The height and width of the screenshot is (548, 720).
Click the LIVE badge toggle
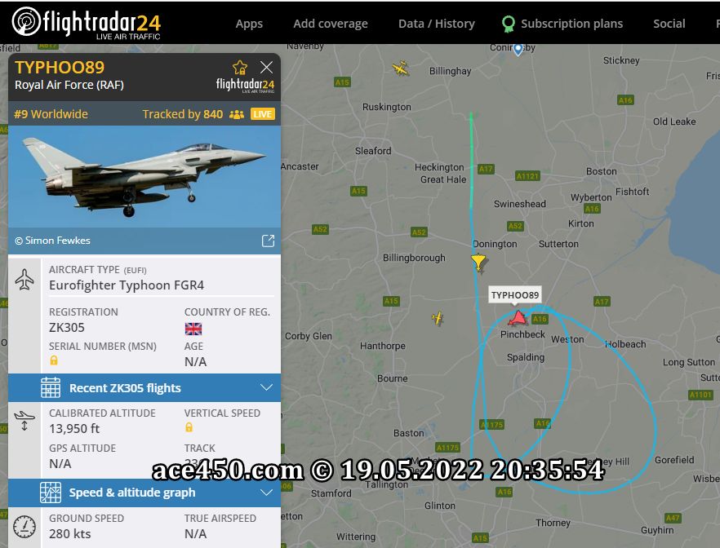click(263, 114)
